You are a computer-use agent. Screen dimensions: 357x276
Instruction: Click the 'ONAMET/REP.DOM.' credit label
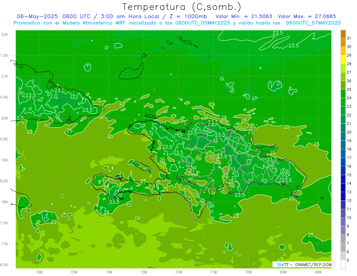pos(314,264)
